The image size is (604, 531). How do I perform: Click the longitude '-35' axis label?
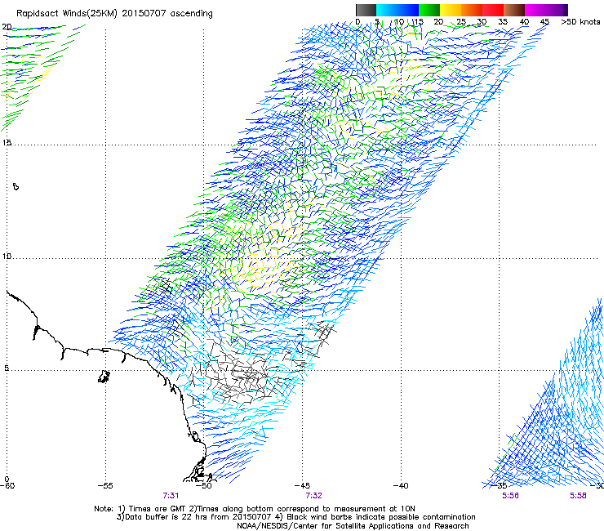(500, 485)
